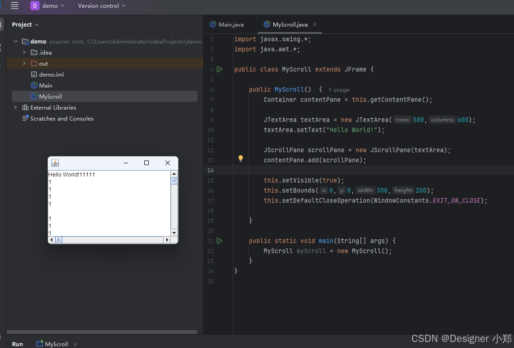Viewport: 514px width, 348px height.
Task: Click the 1 usage inlay hint
Action: tap(339, 89)
